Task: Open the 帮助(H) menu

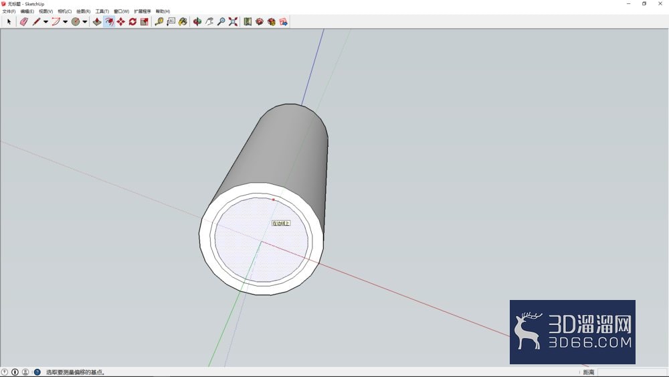Action: point(163,11)
